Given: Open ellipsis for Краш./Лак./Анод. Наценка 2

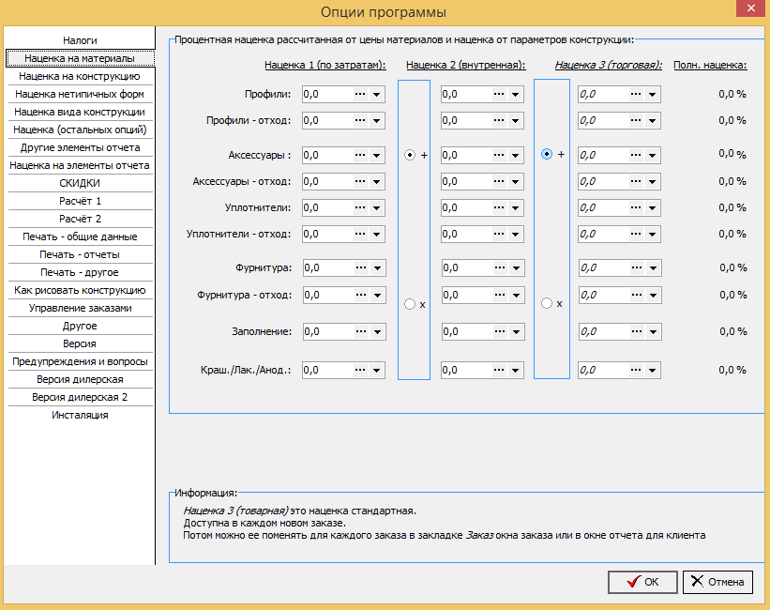Looking at the screenshot, I should (499, 370).
